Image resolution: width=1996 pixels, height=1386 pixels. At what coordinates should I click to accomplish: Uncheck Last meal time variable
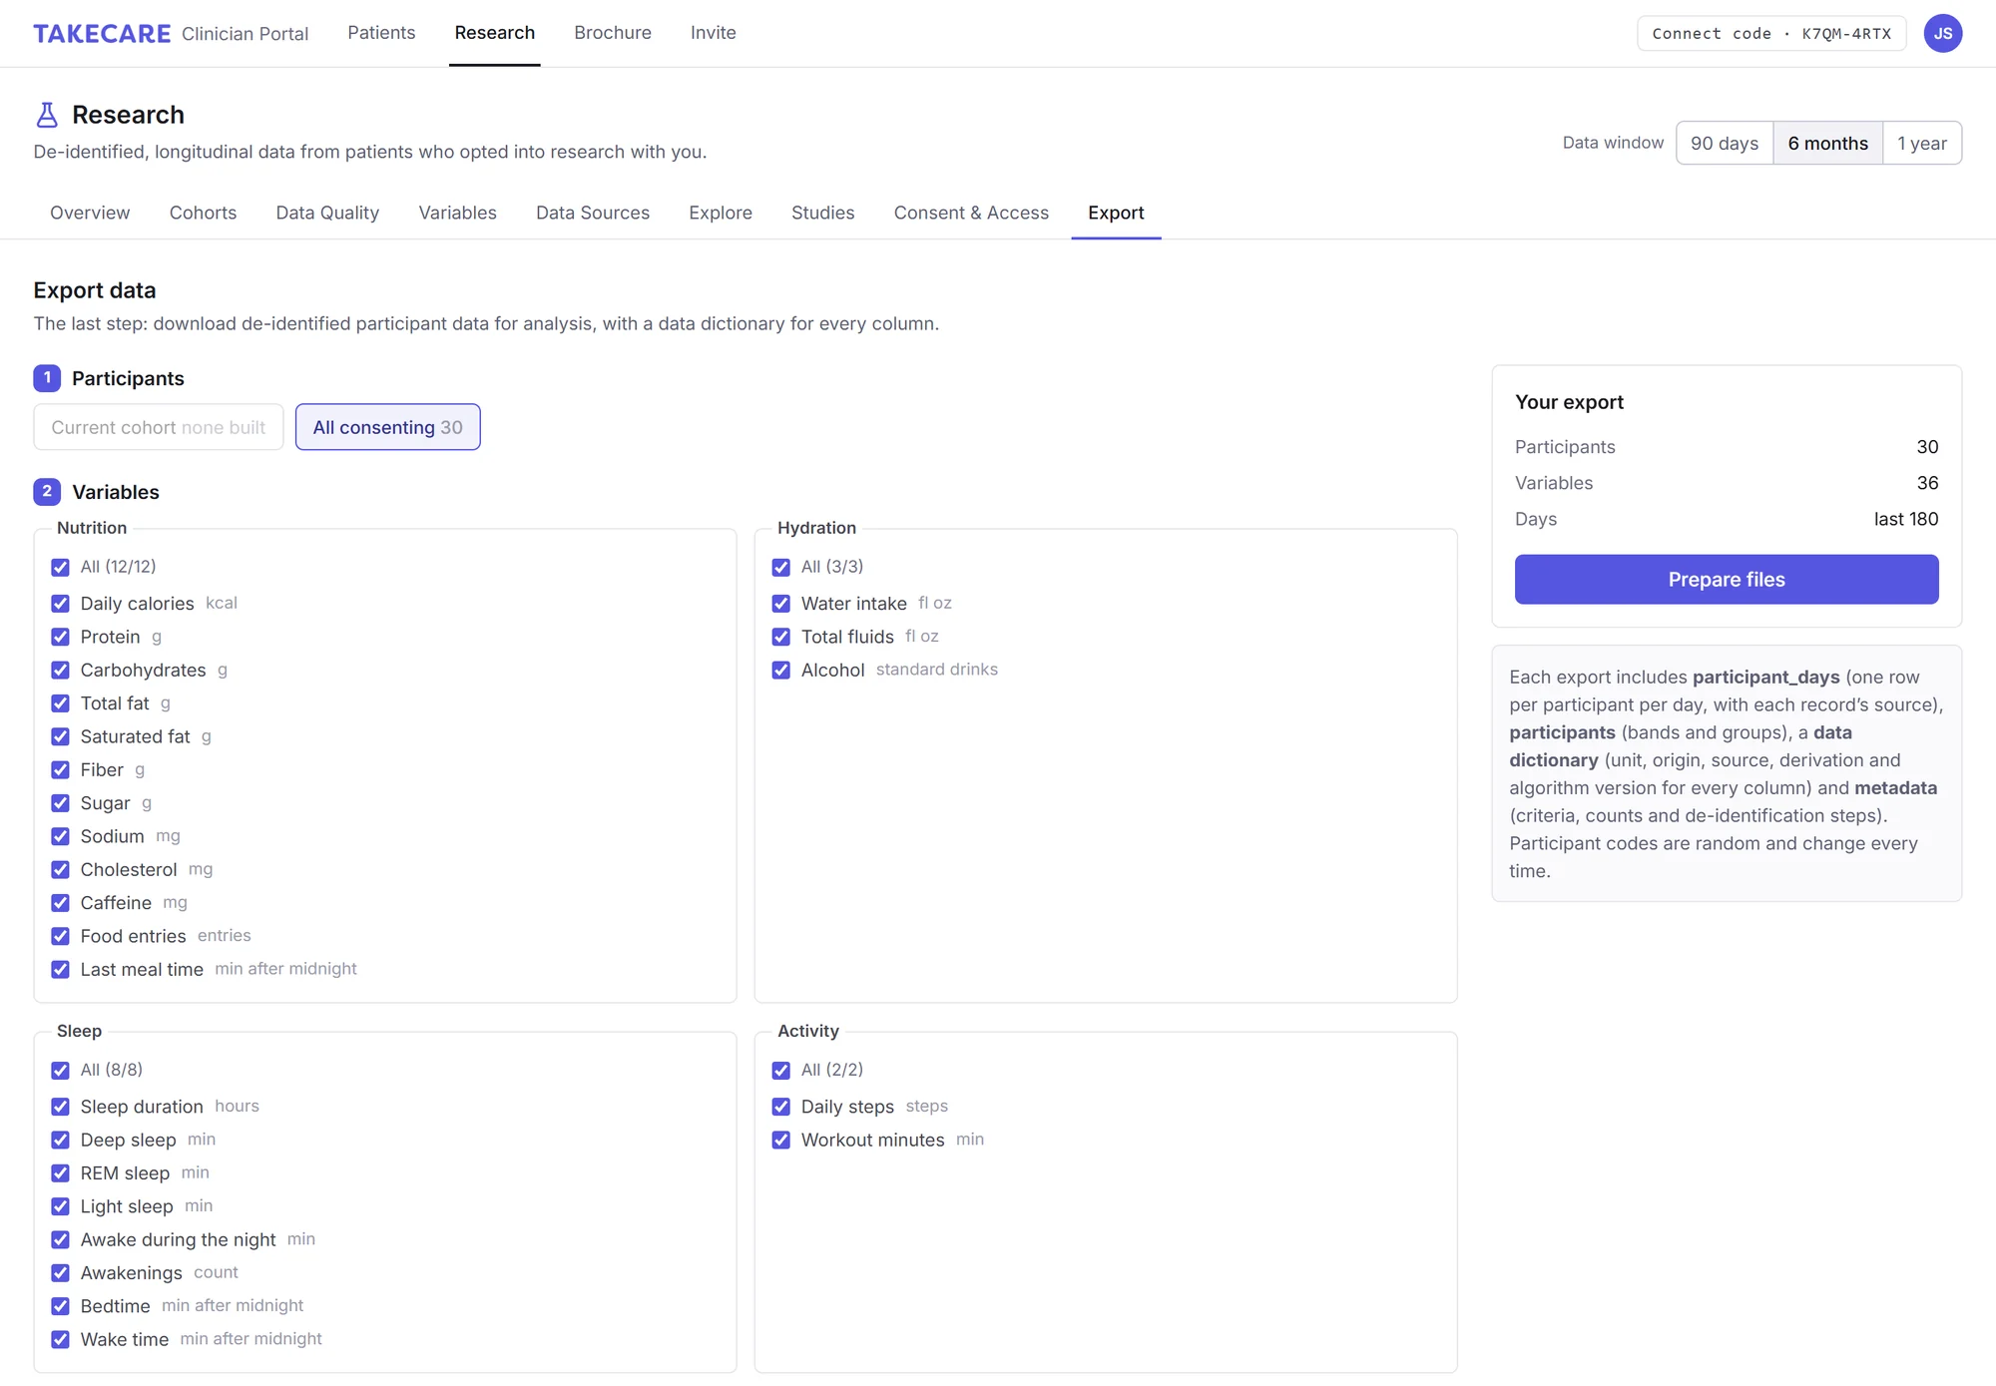(61, 969)
